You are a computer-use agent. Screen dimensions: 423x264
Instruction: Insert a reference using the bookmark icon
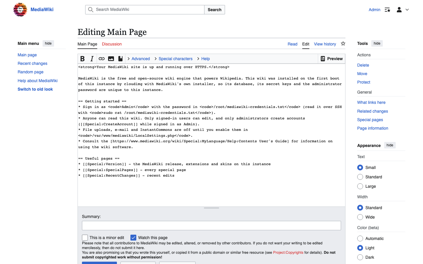120,59
